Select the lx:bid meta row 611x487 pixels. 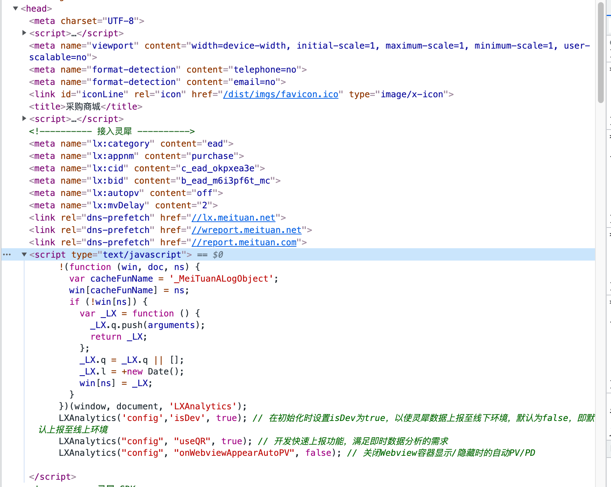155,181
